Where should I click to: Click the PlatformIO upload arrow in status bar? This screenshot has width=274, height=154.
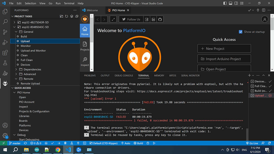point(59,143)
